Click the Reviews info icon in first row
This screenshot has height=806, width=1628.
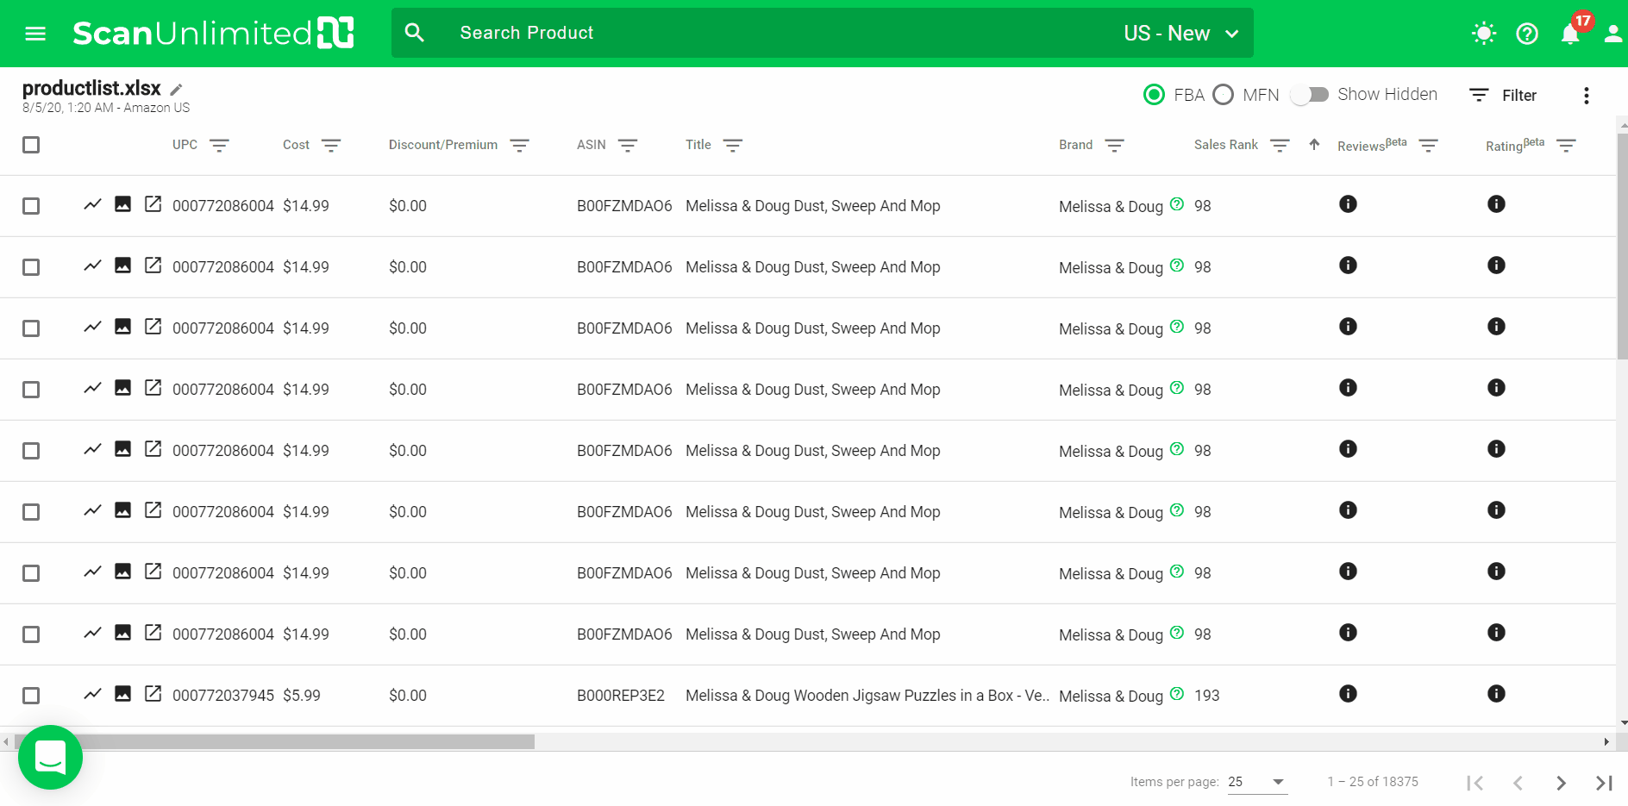(x=1348, y=204)
